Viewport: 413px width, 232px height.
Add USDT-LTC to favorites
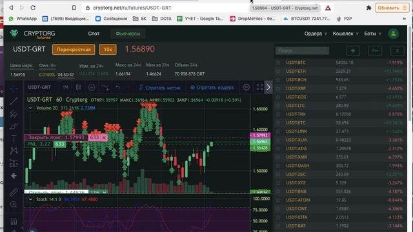coord(278,106)
